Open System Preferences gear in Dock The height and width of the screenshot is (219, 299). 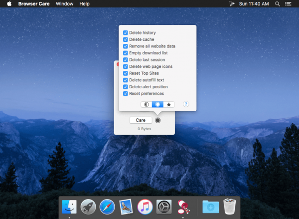point(164,207)
